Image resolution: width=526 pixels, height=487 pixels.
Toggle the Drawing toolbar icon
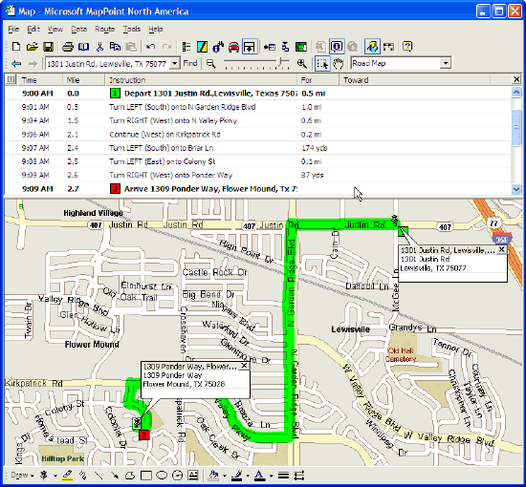[x=372, y=47]
